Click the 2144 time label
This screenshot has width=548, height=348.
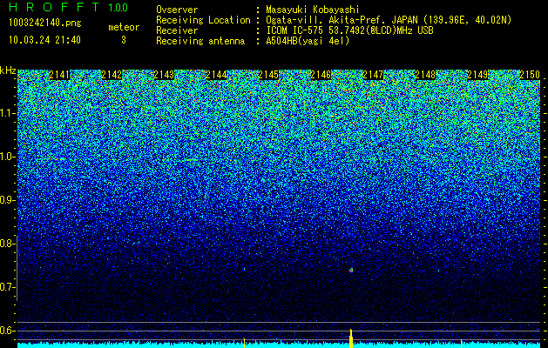tap(216, 75)
